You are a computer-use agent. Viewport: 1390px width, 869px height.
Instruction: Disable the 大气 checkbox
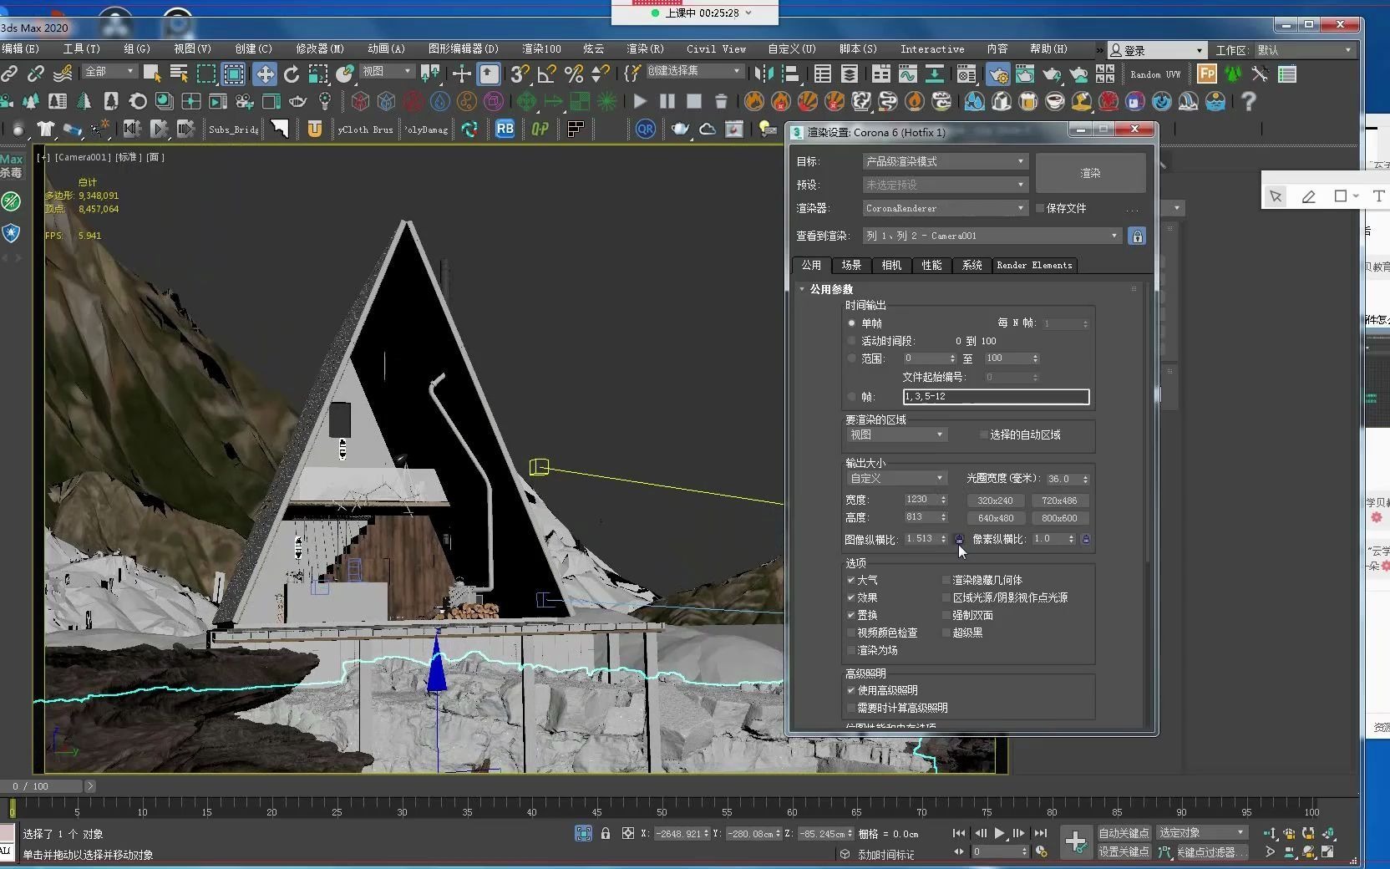(852, 580)
